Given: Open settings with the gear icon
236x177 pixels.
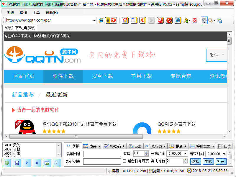Looking at the screenshot, I should (204, 20).
